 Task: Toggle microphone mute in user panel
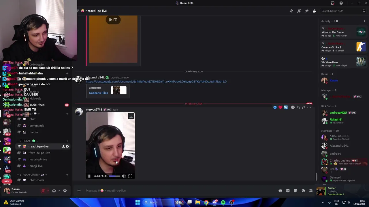pyautogui.click(x=43, y=191)
